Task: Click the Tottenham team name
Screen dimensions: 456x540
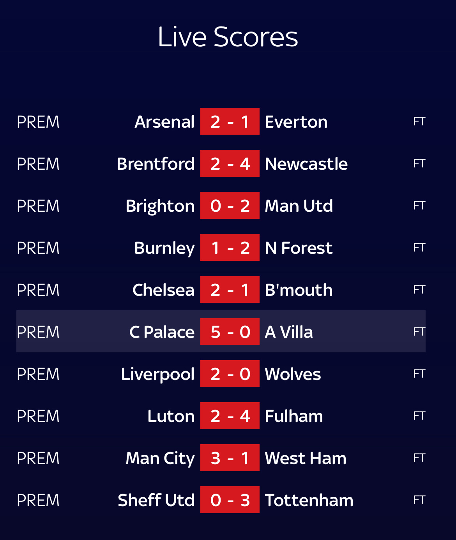Action: [309, 500]
